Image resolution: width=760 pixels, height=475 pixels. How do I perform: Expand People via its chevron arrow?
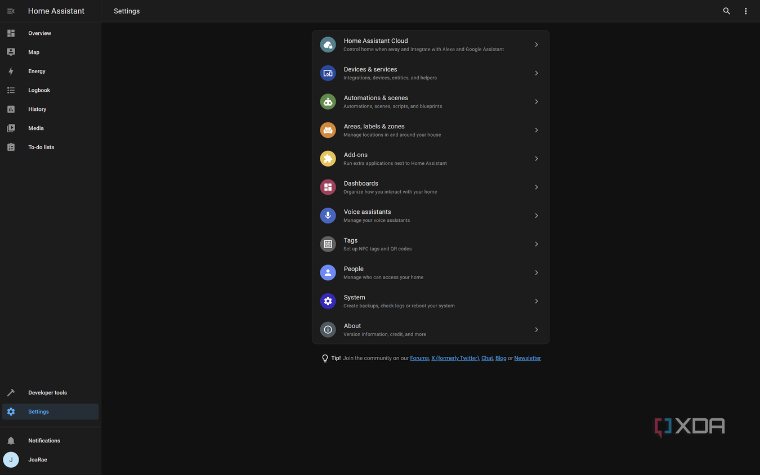coord(537,273)
